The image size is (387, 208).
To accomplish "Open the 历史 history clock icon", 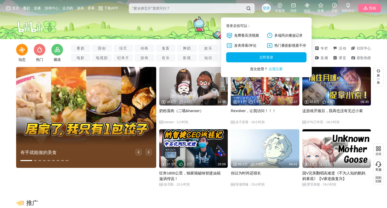I will coord(334,5).
